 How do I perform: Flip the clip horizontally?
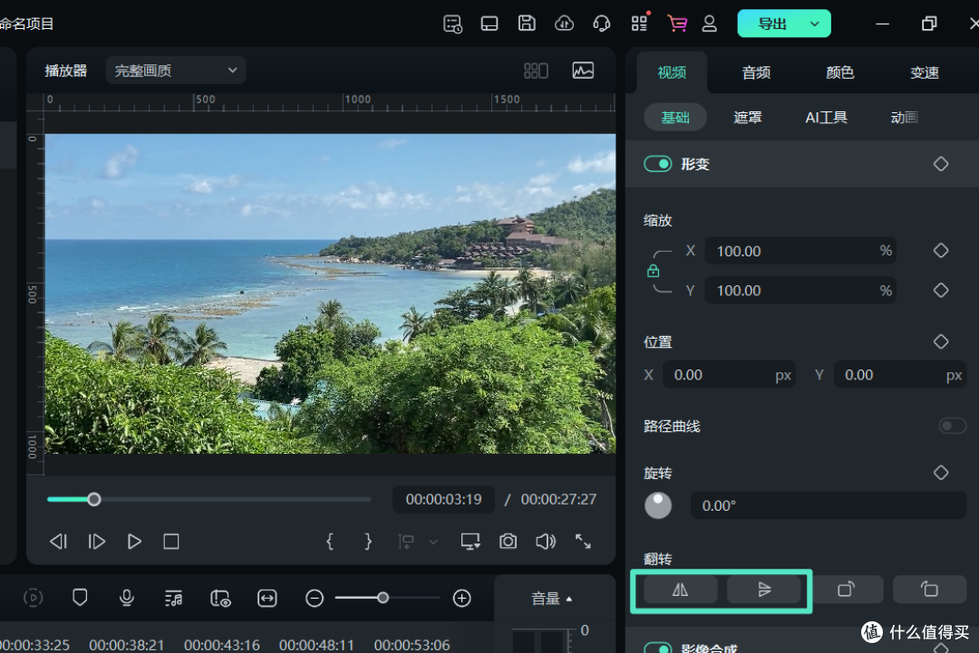(x=681, y=590)
